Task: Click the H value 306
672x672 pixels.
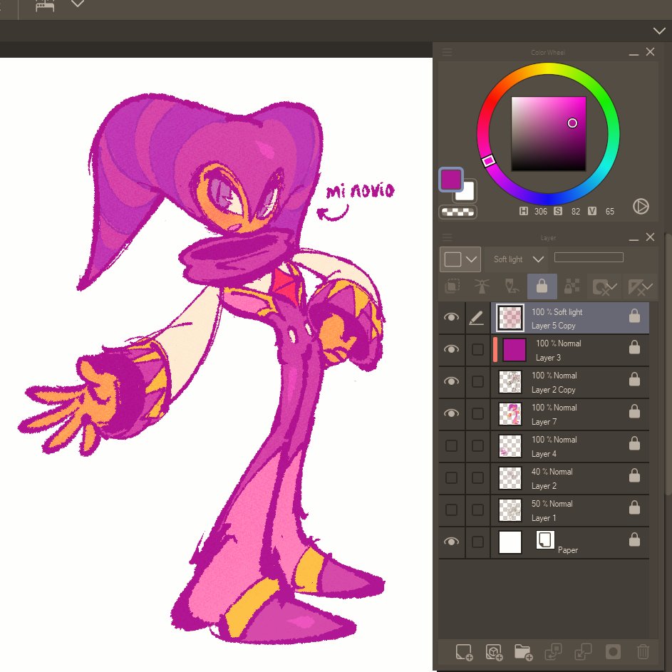Action: 540,211
